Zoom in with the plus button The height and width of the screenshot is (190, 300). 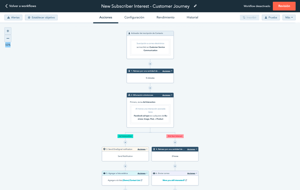[8, 31]
